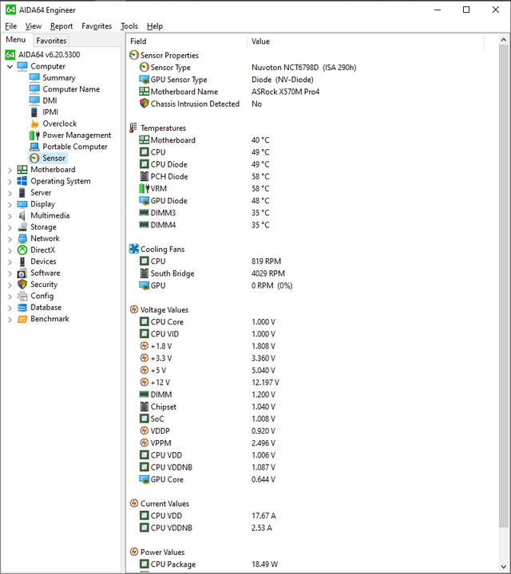Click the Operating System Windows icon
Viewport: 511px width, 574px height.
point(22,181)
